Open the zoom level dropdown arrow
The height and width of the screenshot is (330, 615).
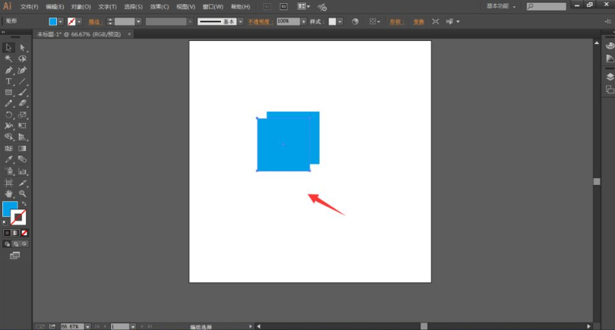[87, 326]
